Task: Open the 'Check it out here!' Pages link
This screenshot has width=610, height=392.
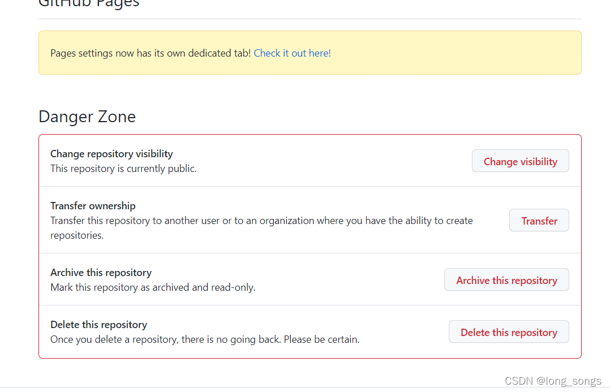Action: pos(292,53)
